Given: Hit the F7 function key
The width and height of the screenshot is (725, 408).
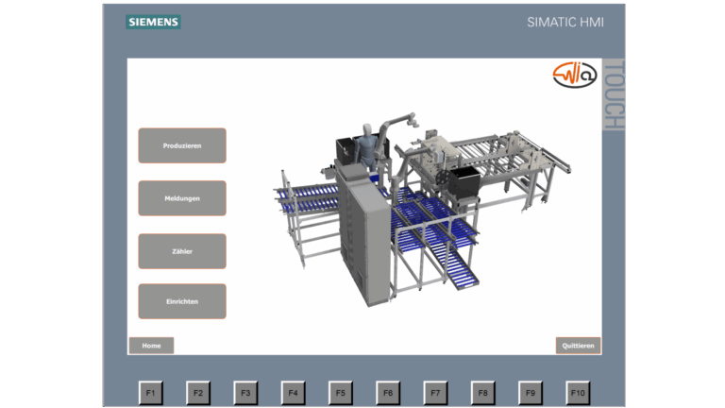Looking at the screenshot, I should click(x=435, y=392).
